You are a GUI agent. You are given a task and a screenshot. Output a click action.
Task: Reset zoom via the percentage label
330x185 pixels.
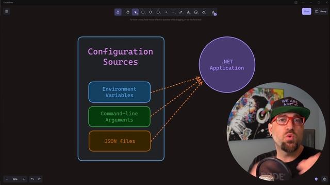[x=15, y=179]
